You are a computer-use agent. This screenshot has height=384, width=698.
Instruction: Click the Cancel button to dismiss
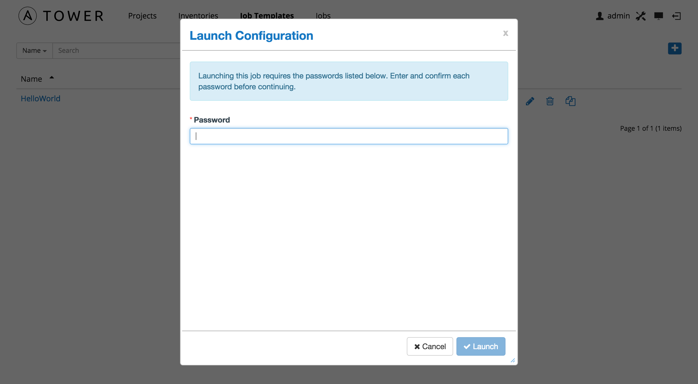(430, 346)
